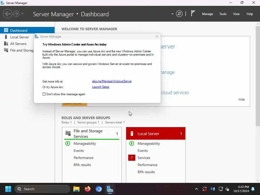
Task: Open Performance under File and Storage Services
Action: pyautogui.click(x=83, y=158)
